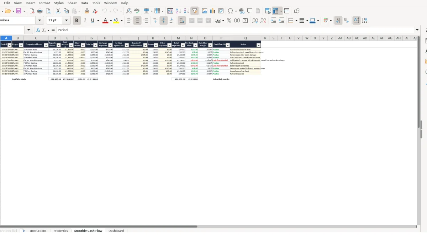Open filter dropdown for Property Address column
This screenshot has width=427, height=240.
click(x=46, y=46)
